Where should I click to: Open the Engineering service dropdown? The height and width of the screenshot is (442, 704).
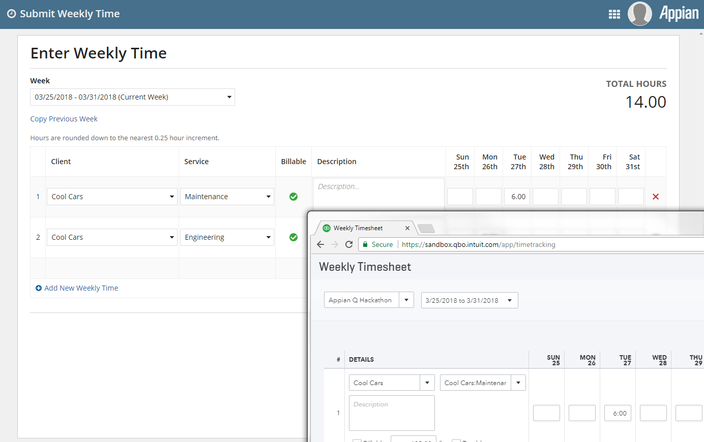(x=227, y=237)
